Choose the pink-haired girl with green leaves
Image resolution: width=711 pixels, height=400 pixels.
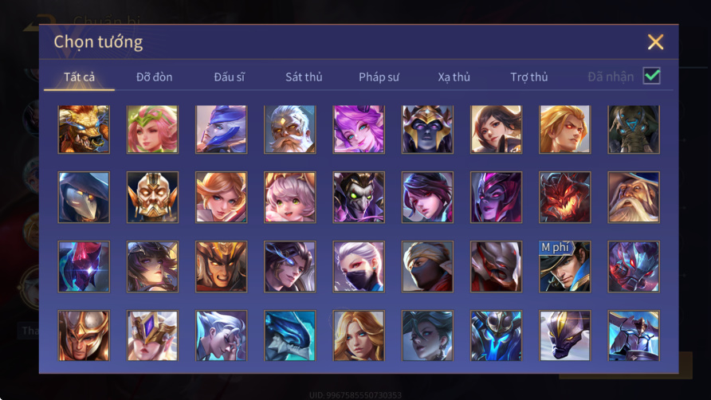152,129
